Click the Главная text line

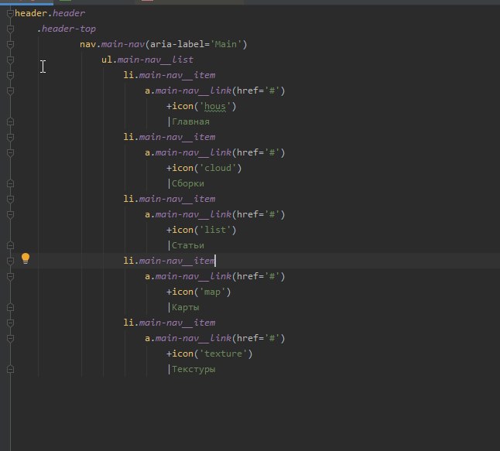tap(189, 121)
